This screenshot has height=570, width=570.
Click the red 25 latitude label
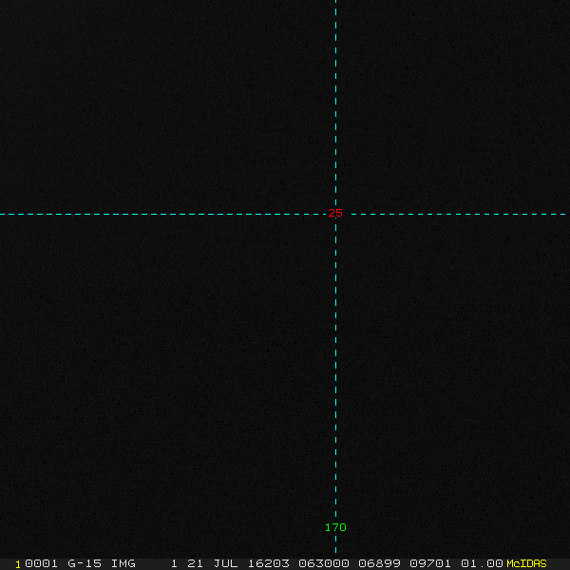click(335, 213)
